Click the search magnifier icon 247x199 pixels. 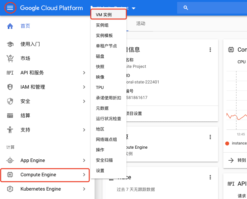click(186, 8)
